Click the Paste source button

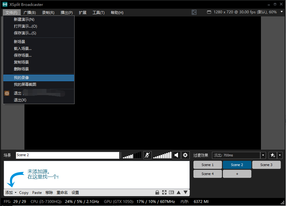37,193
